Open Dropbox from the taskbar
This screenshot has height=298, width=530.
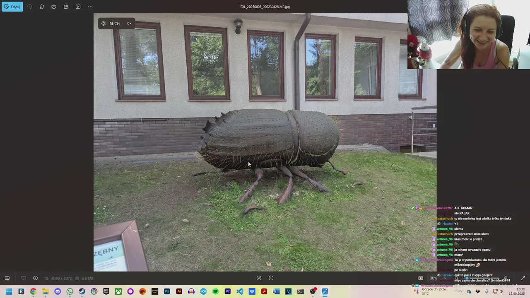252,291
